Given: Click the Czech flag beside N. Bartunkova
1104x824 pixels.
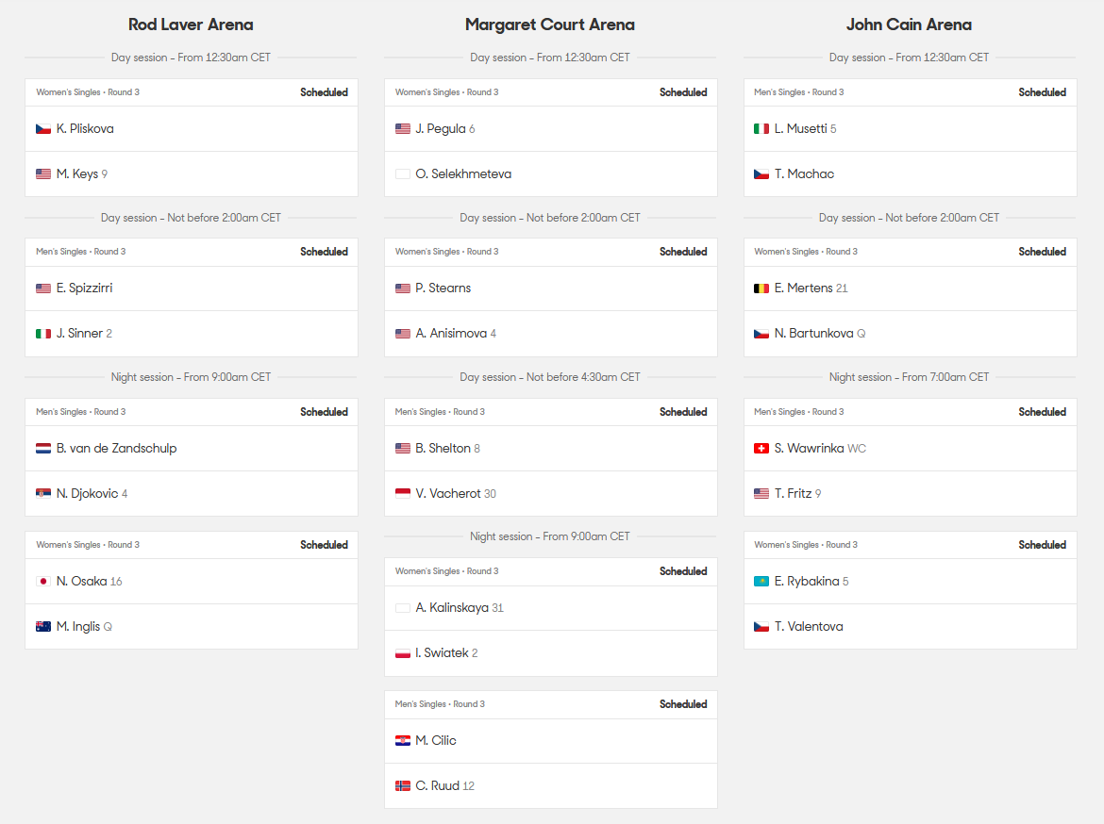Looking at the screenshot, I should pyautogui.click(x=761, y=334).
